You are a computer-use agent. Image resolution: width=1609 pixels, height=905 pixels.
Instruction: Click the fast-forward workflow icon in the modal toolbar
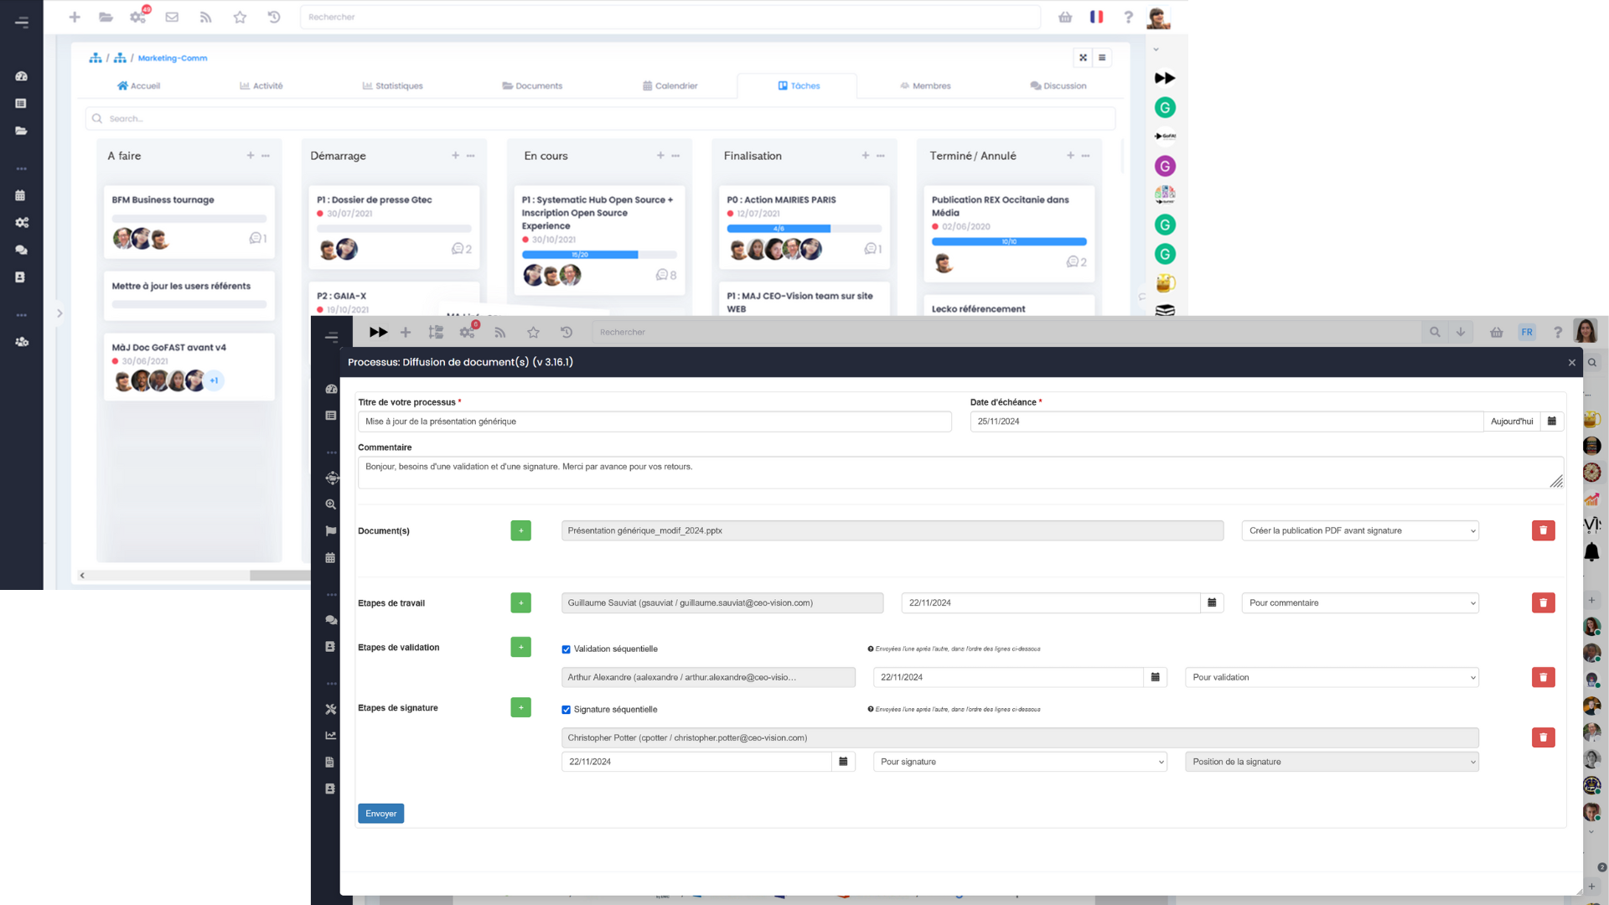click(378, 332)
